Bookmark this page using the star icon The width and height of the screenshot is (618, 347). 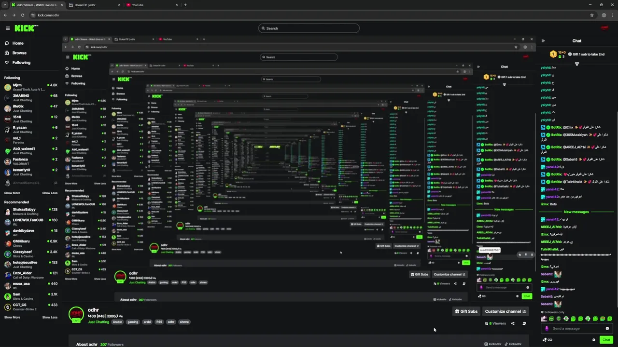(x=592, y=15)
